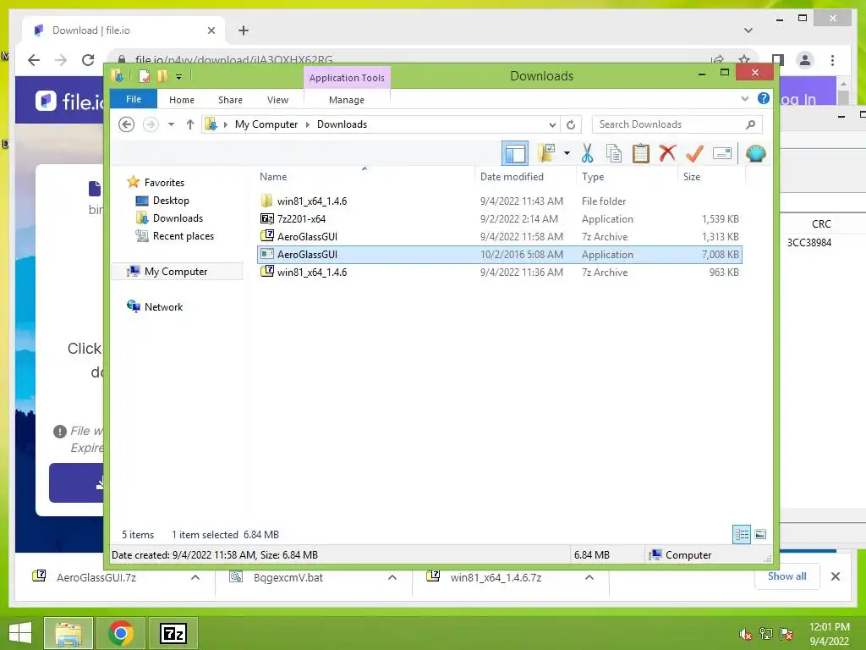Viewport: 866px width, 650px height.
Task: Expand the ribbon with the chevron
Action: coord(744,98)
